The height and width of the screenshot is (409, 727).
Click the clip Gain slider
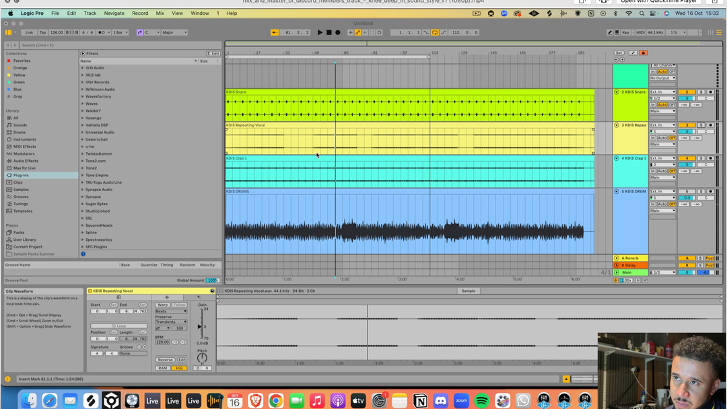[x=200, y=327]
